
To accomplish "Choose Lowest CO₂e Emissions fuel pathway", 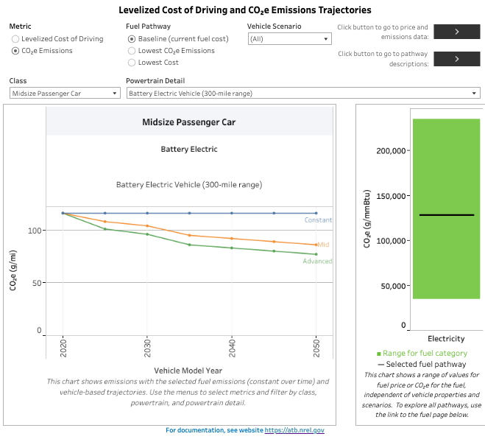I will [x=132, y=51].
